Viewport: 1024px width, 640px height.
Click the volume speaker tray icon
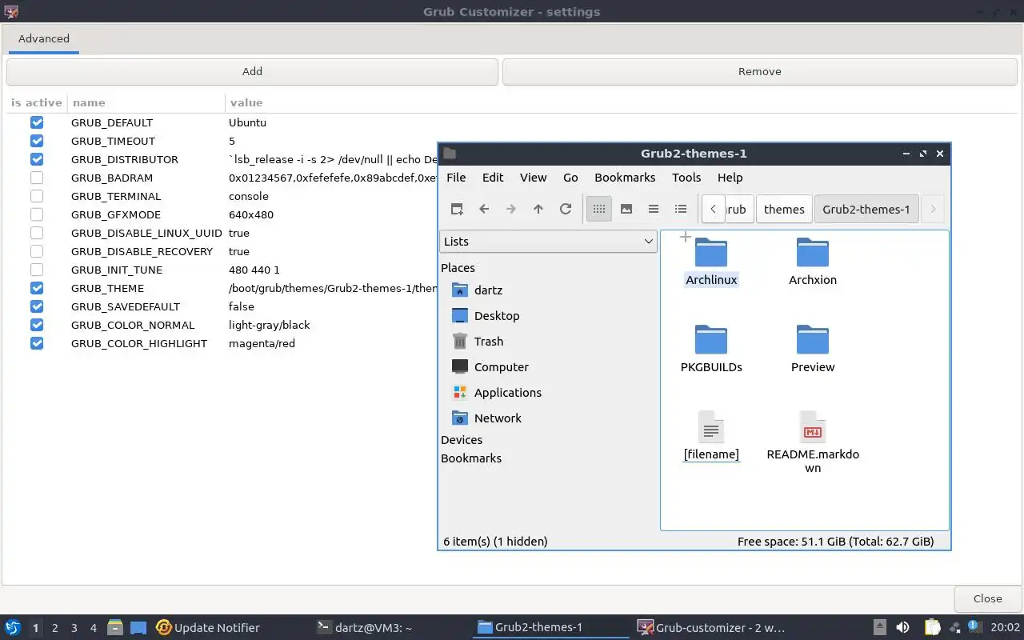coord(902,627)
